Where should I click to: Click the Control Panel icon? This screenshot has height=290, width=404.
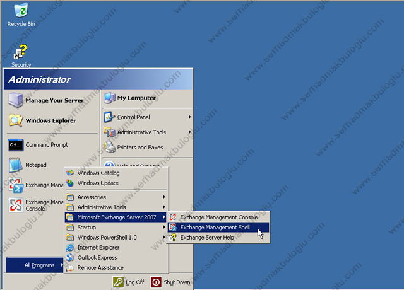click(109, 117)
